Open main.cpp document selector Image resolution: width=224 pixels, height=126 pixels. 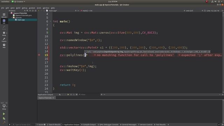[x=62, y=11]
